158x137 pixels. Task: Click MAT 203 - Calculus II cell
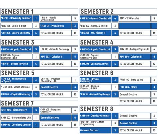click(x=56, y=57)
